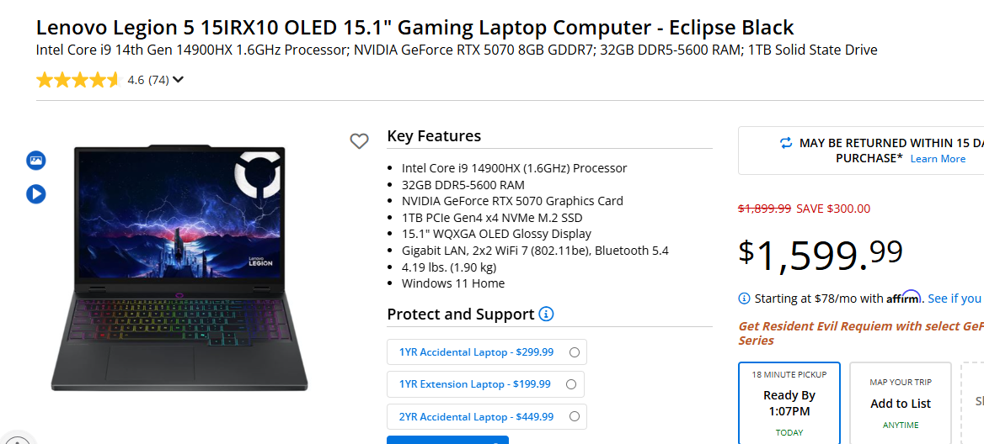Click the 4.6 (74) review count
The width and height of the screenshot is (984, 444).
point(147,81)
